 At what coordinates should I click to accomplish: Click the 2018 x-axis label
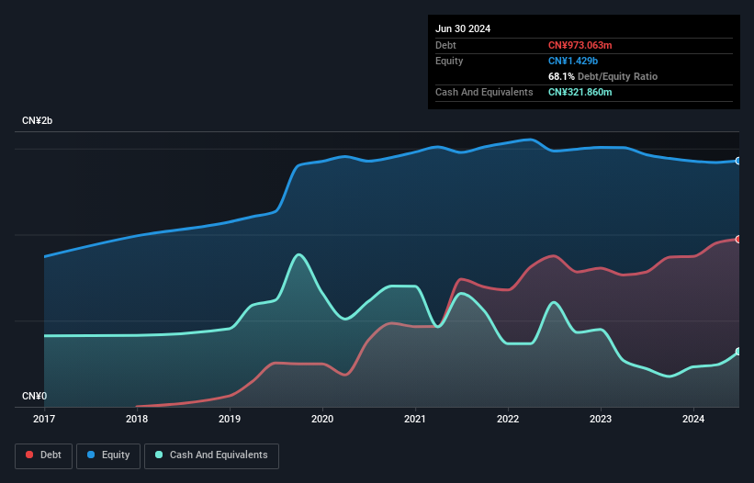(137, 419)
